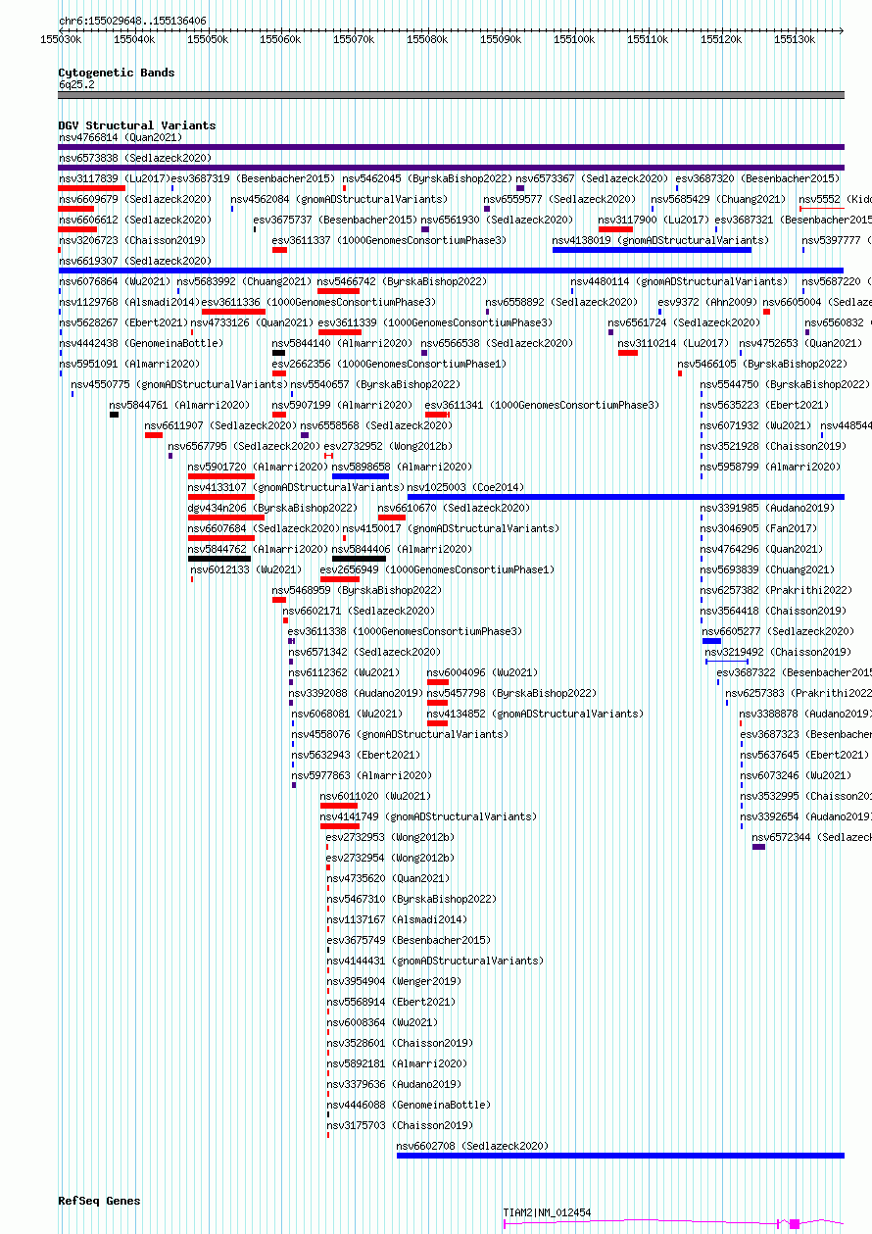Click nsv4138019 (gnomADStructuralVariants) label
Viewport: 872px width, 1234px height.
660,240
